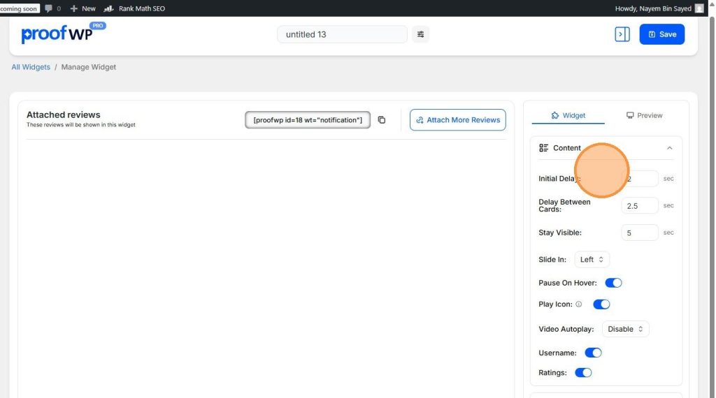The image size is (716, 398).
Task: Switch to the Widget tab
Action: pyautogui.click(x=568, y=115)
